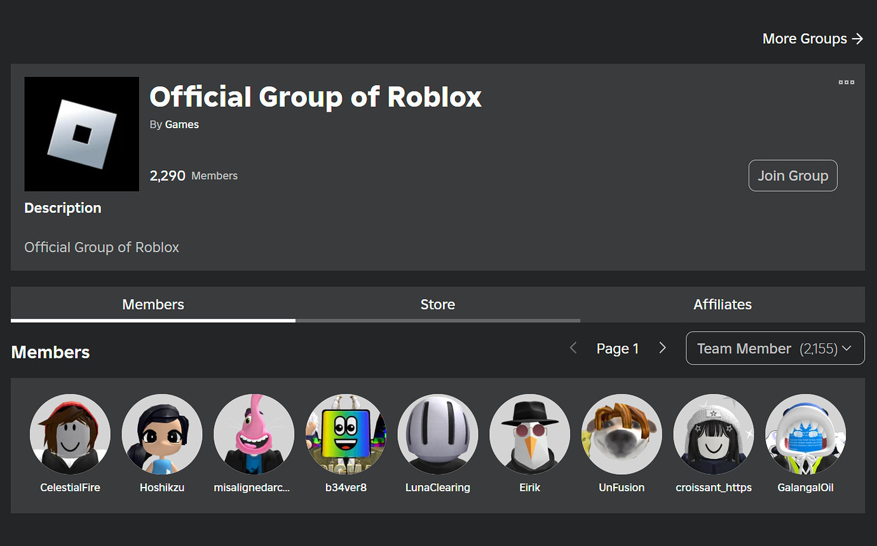Follow the More Groups link

[813, 39]
